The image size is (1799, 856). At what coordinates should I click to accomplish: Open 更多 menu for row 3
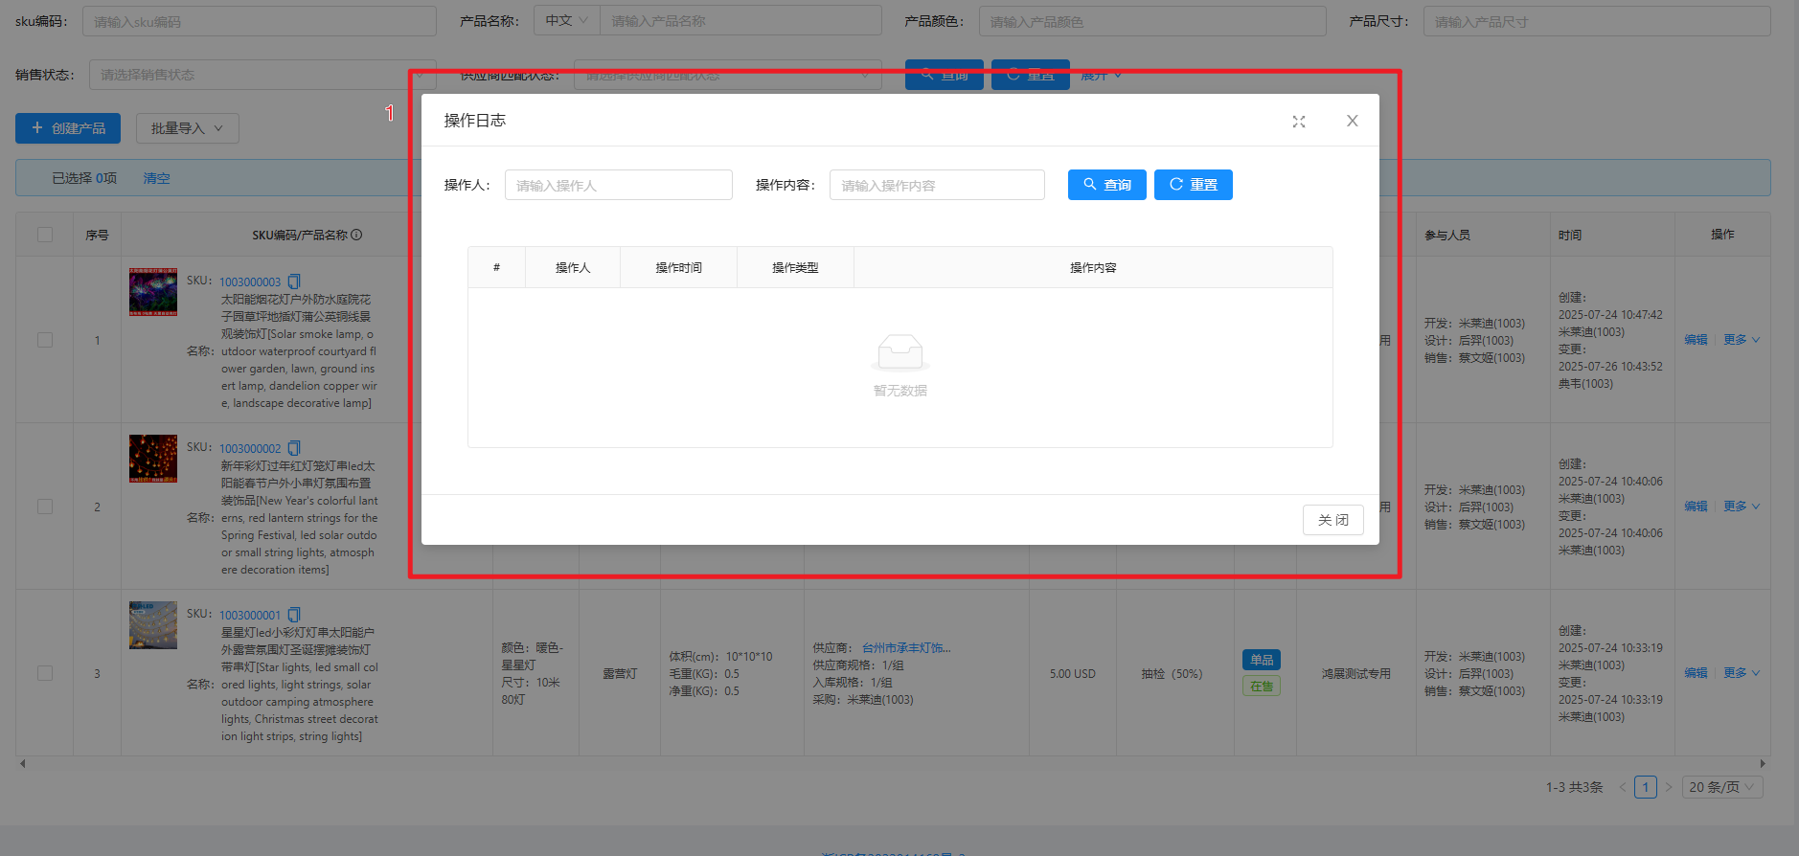click(x=1741, y=673)
